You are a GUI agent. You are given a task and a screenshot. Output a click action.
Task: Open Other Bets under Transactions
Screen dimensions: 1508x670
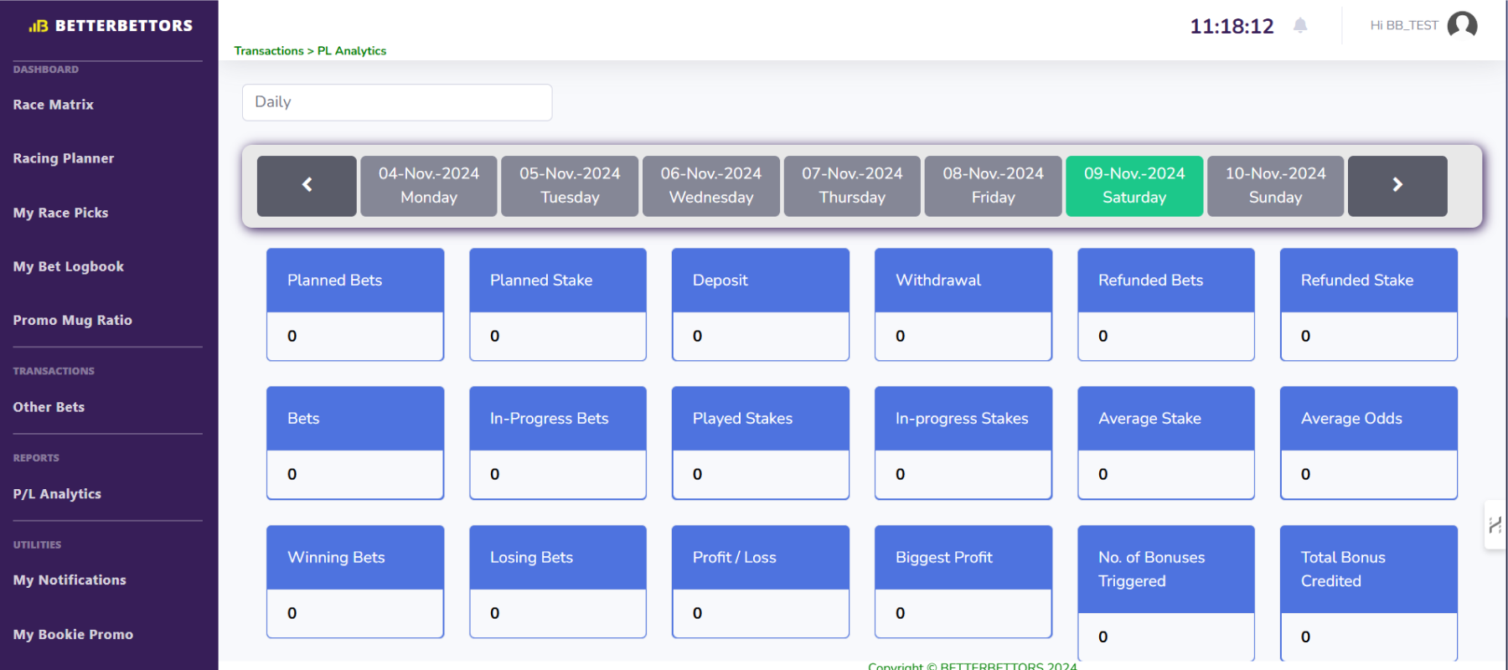[49, 407]
